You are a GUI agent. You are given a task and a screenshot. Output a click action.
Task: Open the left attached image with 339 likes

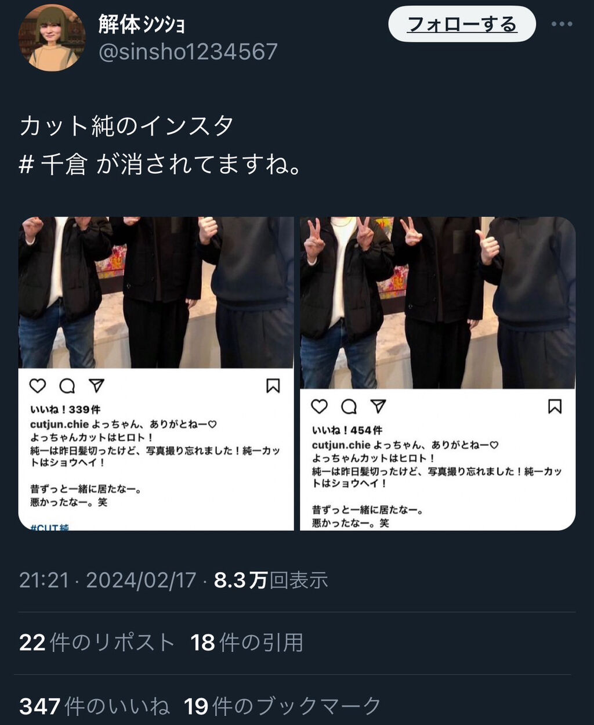pos(156,373)
